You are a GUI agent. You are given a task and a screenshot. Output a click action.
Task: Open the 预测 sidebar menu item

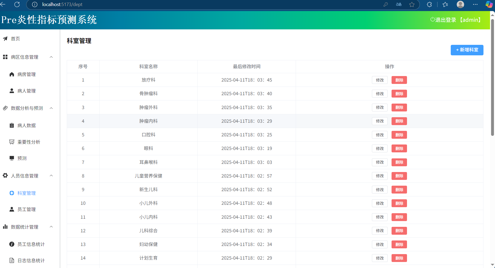click(22, 158)
